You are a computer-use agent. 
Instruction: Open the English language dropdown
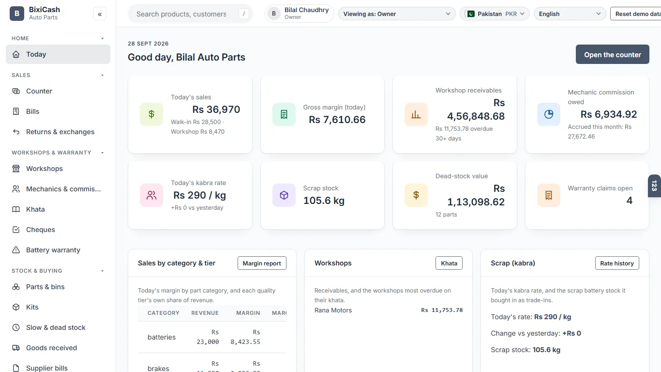tap(570, 14)
